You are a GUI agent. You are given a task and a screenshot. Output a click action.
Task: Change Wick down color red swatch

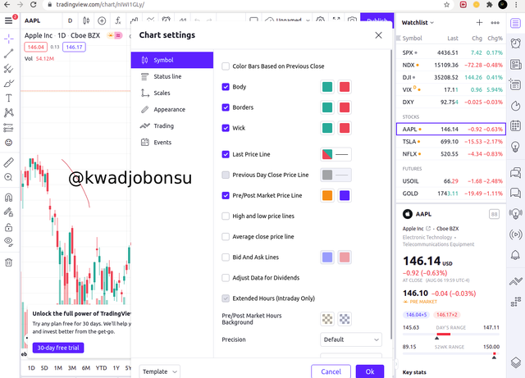point(345,128)
